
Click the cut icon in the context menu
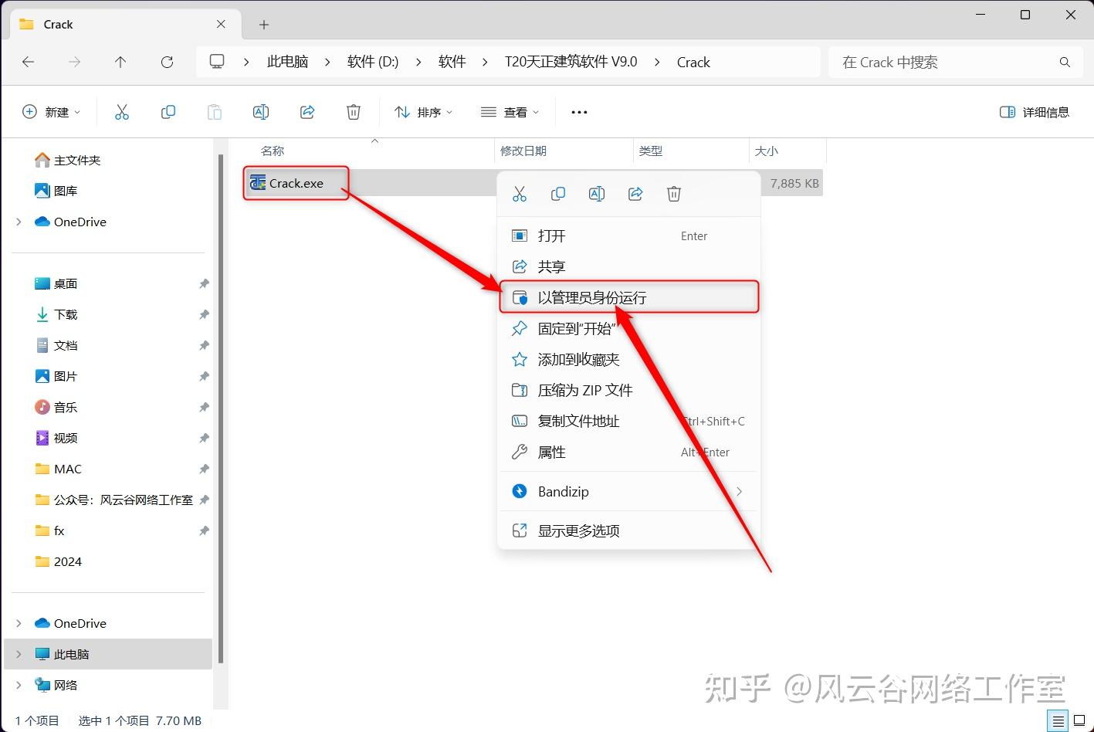point(520,194)
